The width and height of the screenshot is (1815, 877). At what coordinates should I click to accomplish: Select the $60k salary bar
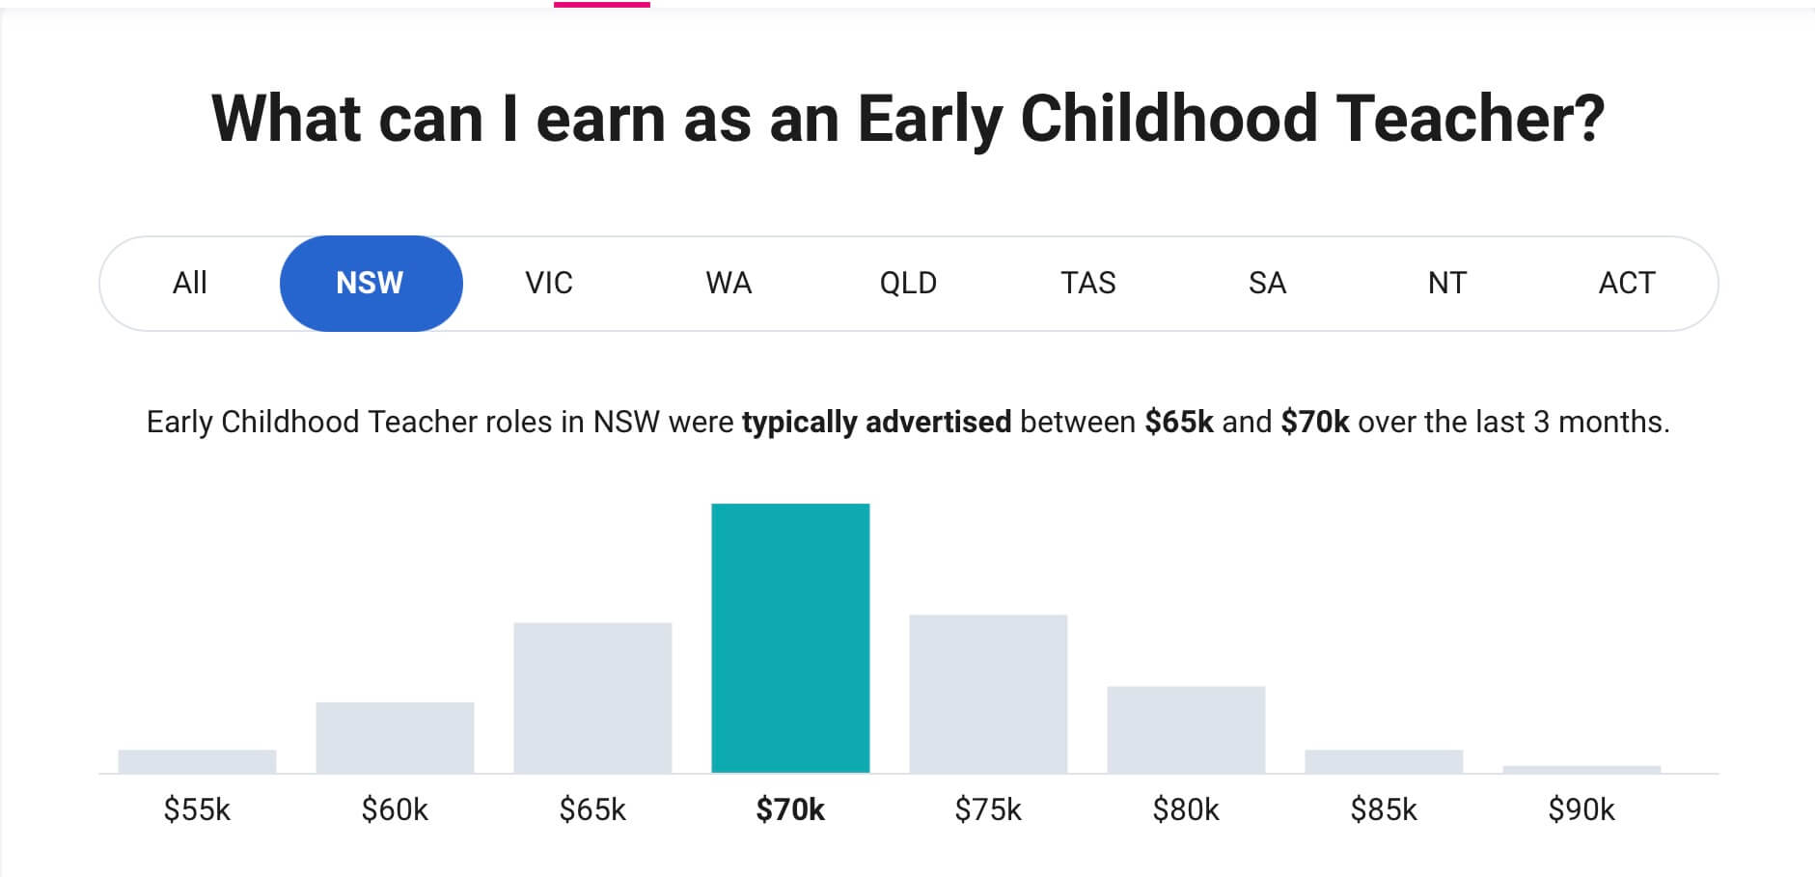[395, 737]
